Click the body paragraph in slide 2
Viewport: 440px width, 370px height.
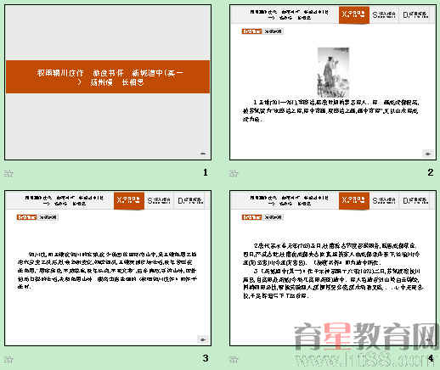point(330,110)
